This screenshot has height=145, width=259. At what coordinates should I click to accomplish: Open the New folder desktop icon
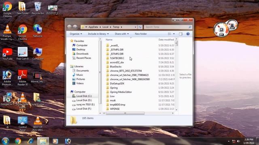[x=23, y=8]
